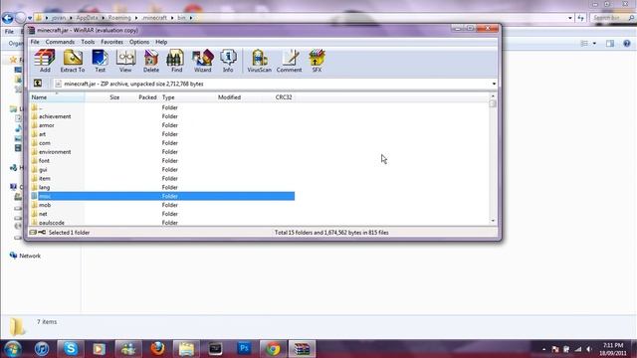The height and width of the screenshot is (358, 637).
Task: Open the Find tool
Action: pyautogui.click(x=176, y=61)
